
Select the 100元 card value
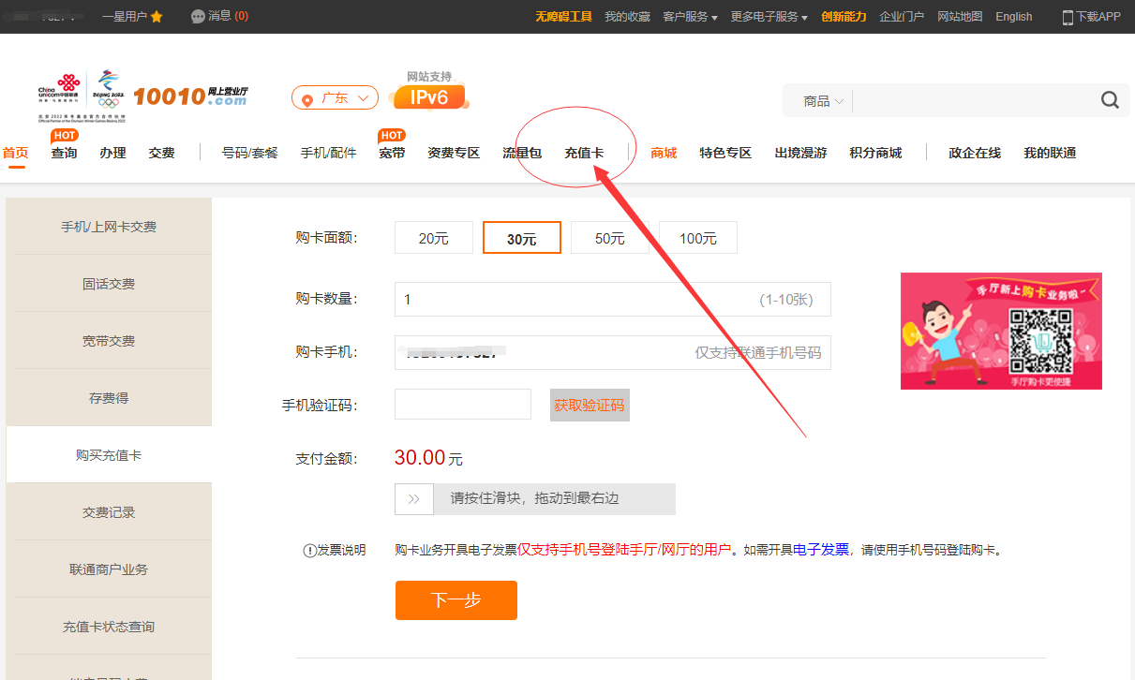pyautogui.click(x=698, y=238)
